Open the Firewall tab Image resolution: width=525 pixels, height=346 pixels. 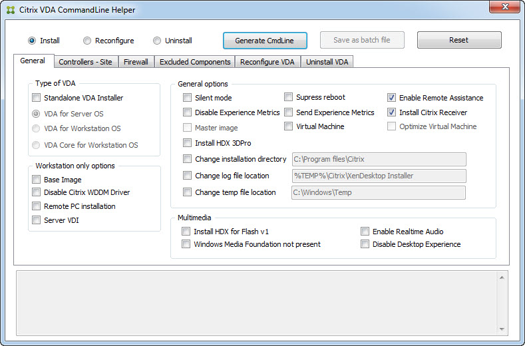click(x=136, y=62)
